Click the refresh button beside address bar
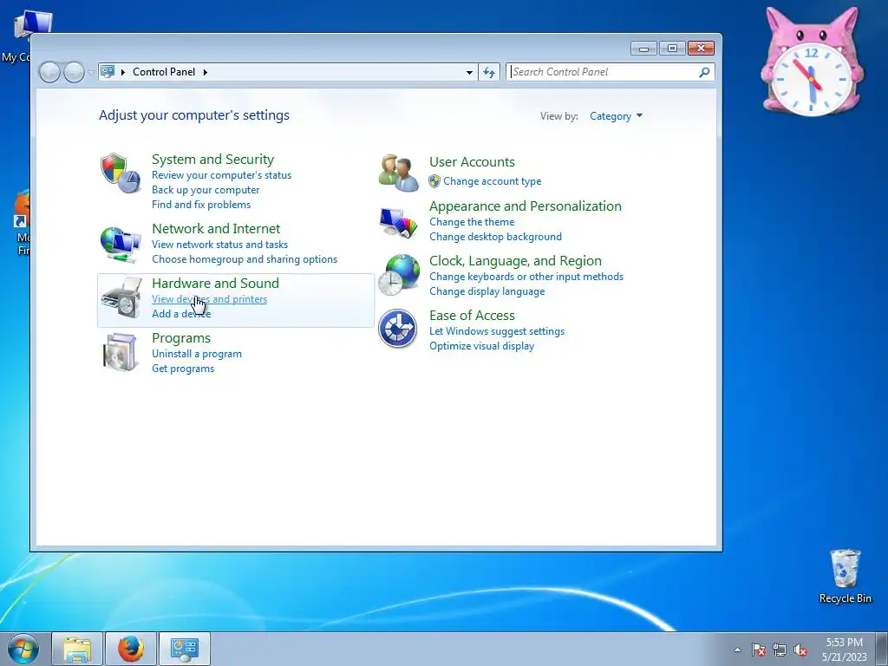The width and height of the screenshot is (888, 666). coord(489,72)
